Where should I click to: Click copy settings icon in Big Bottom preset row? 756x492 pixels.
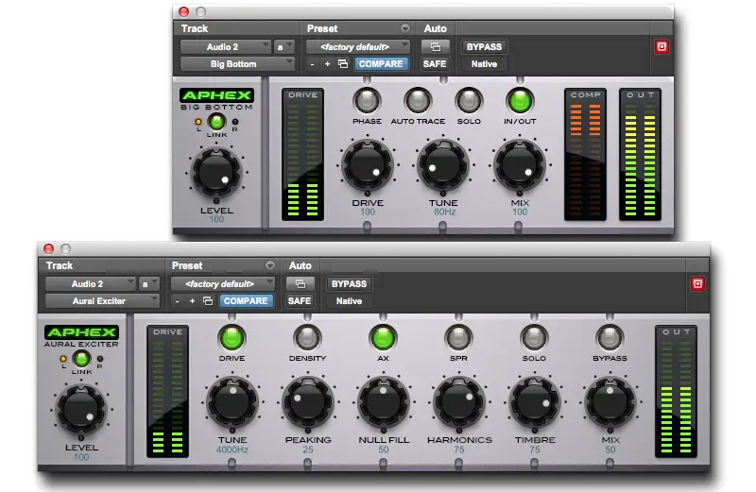343,64
